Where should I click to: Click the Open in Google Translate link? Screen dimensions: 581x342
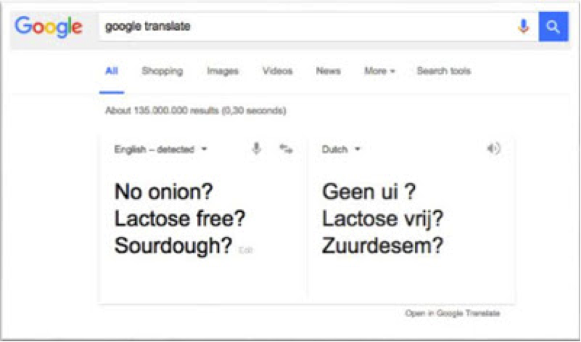click(452, 313)
